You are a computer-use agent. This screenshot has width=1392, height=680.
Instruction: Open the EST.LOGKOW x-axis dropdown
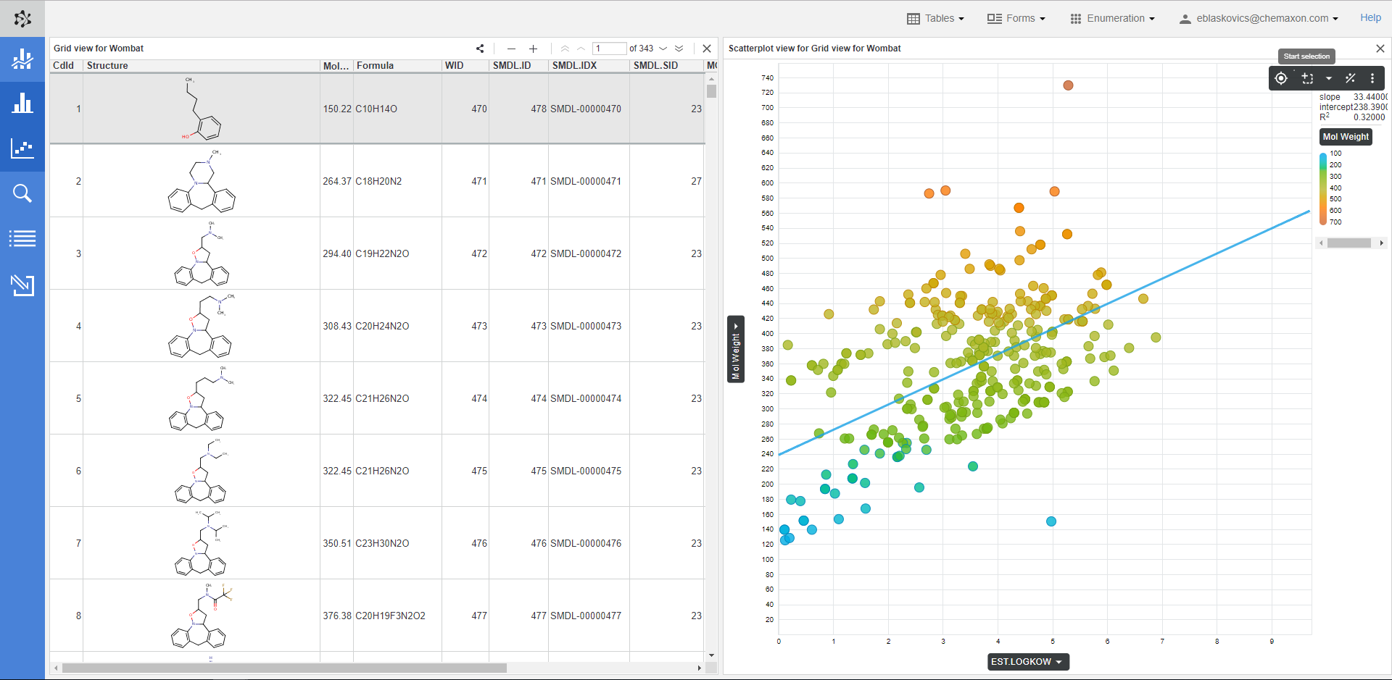(x=1027, y=662)
